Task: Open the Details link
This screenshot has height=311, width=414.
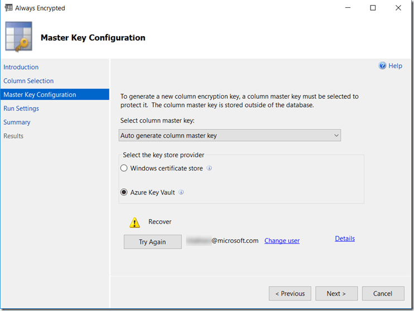Action: 345,239
